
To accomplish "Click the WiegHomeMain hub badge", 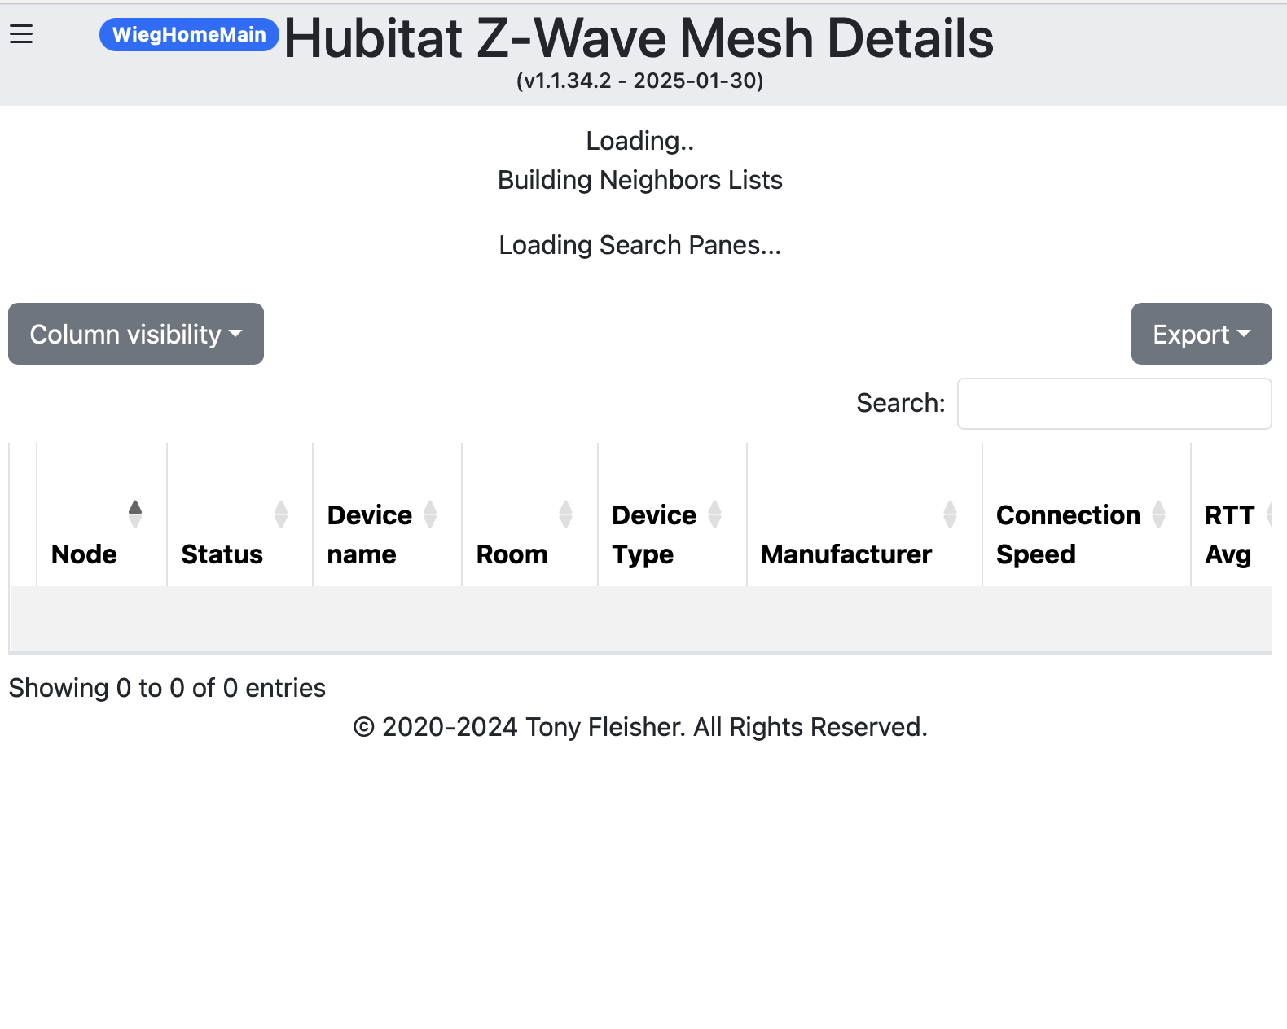I will [x=189, y=34].
